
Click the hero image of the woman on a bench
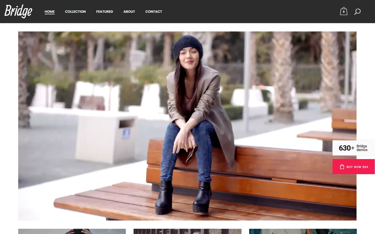(x=187, y=126)
